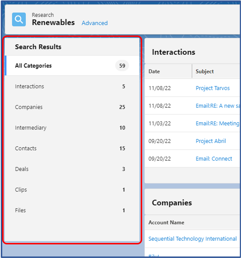Click the Research search magnifier icon
Viewport: 241px width, 258px height.
(19, 19)
